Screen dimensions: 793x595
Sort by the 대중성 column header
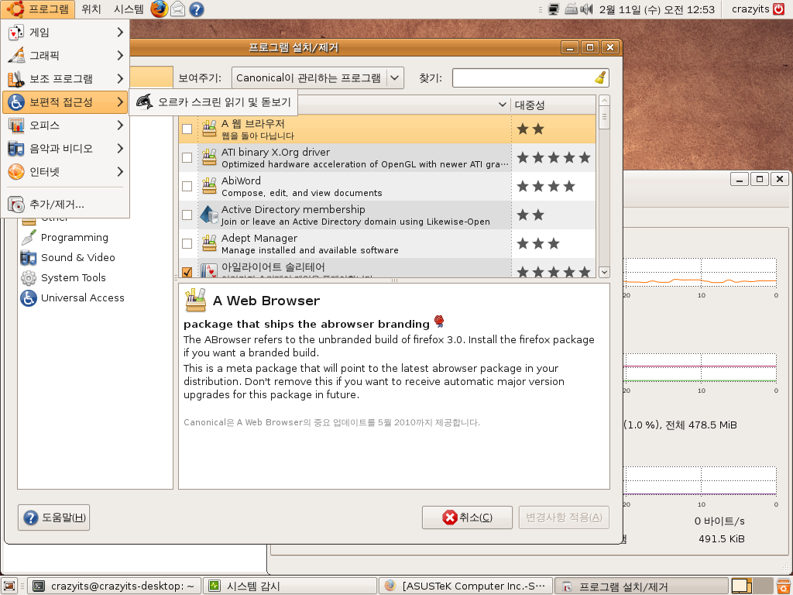[x=553, y=105]
